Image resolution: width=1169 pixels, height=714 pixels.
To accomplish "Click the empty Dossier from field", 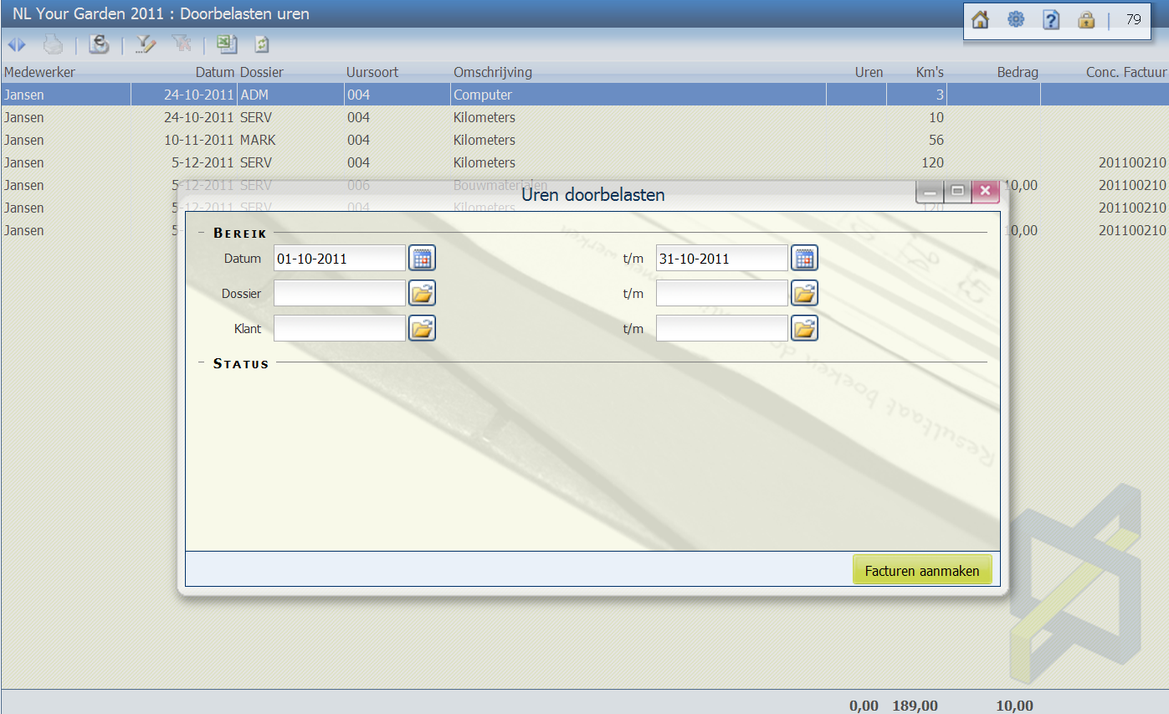I will click(340, 293).
